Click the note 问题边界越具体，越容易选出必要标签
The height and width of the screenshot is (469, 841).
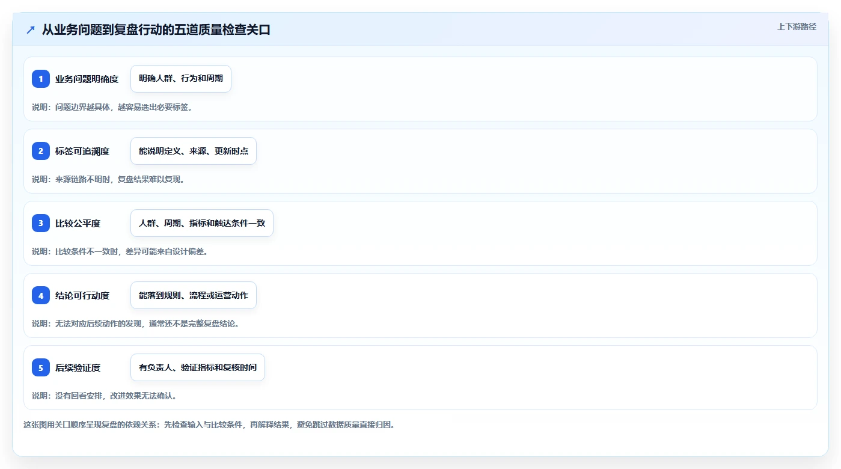click(x=112, y=107)
